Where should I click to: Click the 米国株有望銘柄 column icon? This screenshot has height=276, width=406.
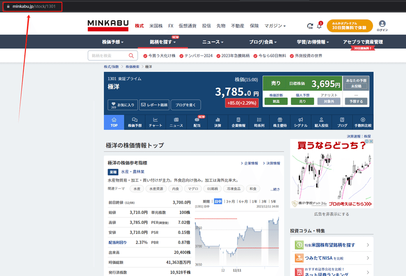(299, 245)
